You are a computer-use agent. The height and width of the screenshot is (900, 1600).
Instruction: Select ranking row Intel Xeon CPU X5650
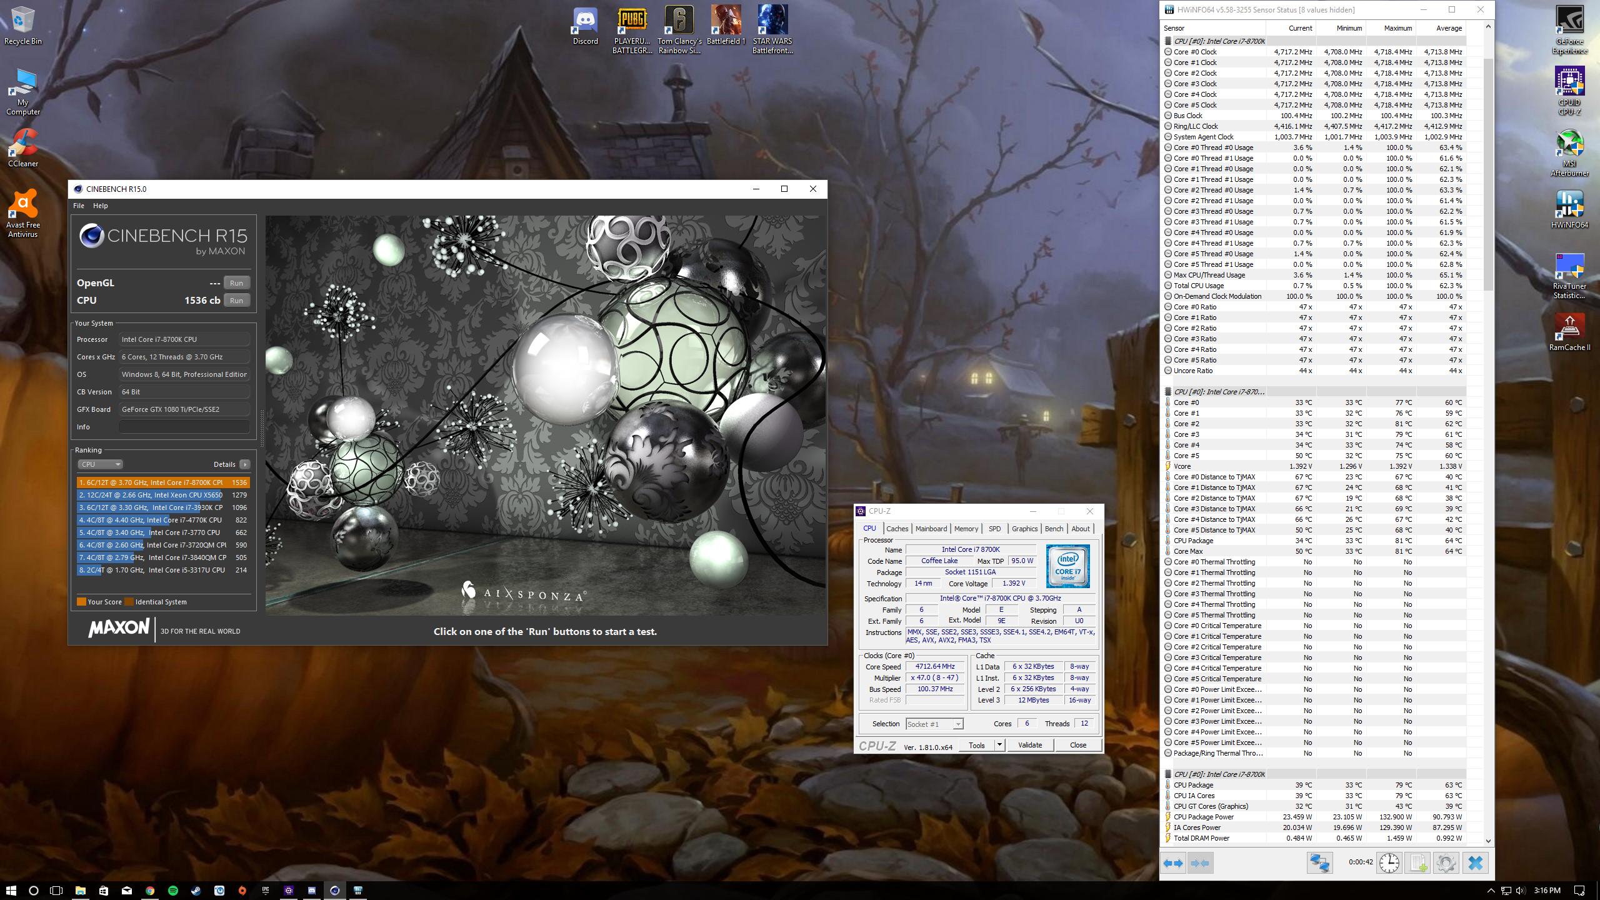click(x=163, y=495)
